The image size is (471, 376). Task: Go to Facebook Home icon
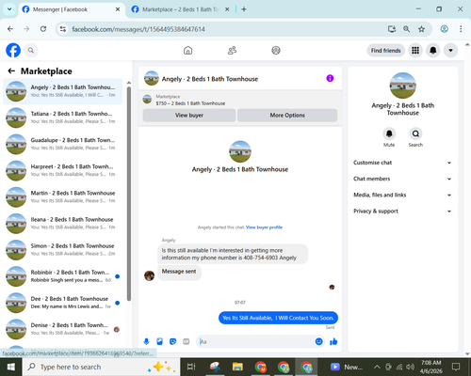tap(187, 50)
